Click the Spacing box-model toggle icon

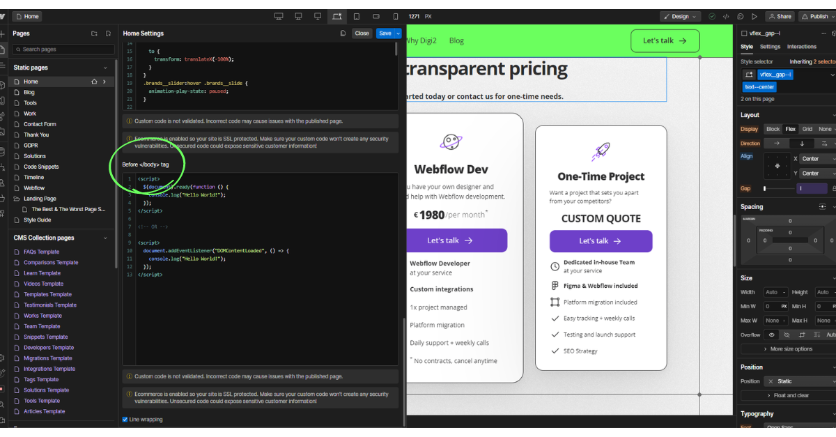[823, 207]
